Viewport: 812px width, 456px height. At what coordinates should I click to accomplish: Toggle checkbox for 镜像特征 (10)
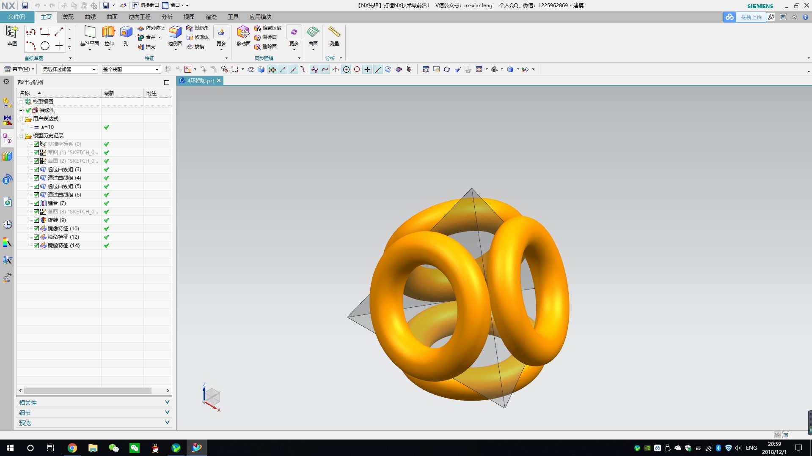pyautogui.click(x=36, y=229)
